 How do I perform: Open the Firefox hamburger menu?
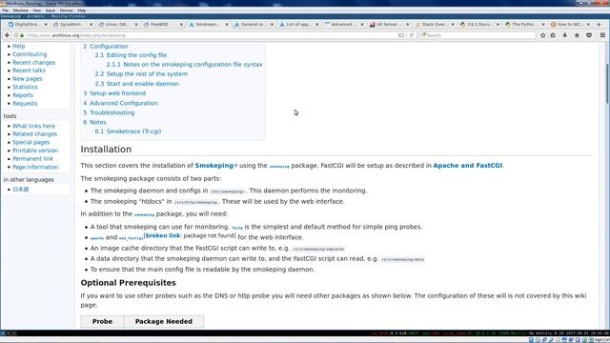click(x=602, y=35)
